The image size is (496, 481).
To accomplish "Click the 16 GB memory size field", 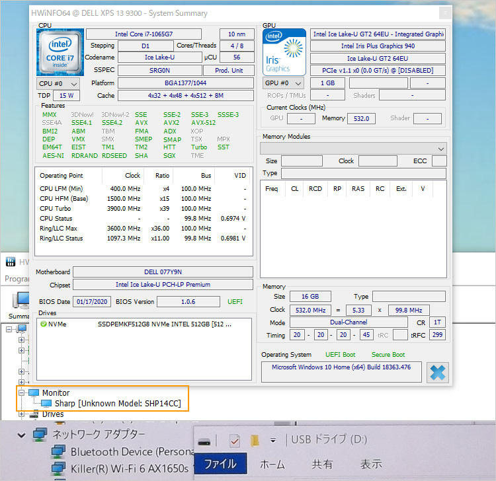I will tap(310, 297).
